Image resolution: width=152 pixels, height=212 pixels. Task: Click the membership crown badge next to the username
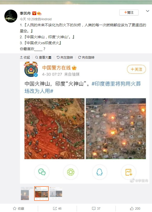pos(39,13)
